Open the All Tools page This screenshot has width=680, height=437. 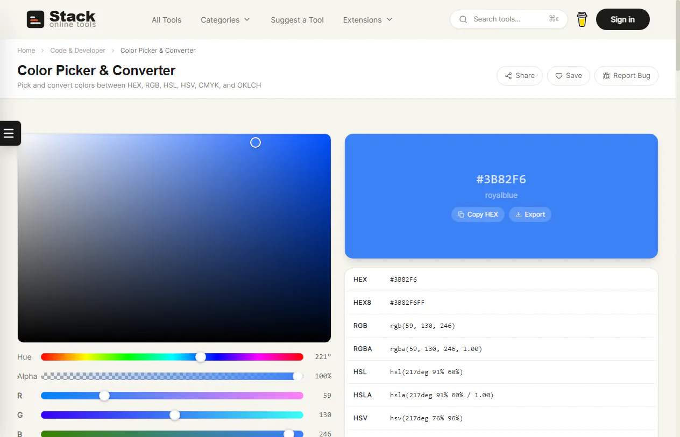click(x=166, y=20)
